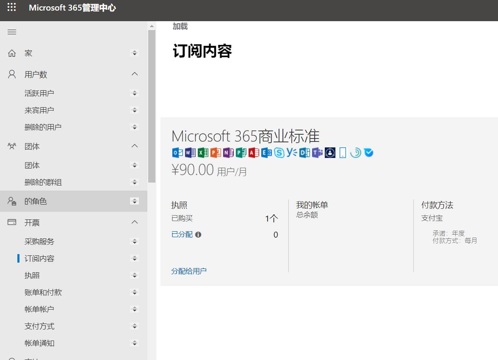The width and height of the screenshot is (498, 360).
Task: Click the 分配给用户 link
Action: [x=189, y=271]
